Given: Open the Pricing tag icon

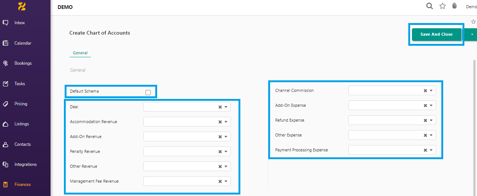Looking at the screenshot, I should click(6, 104).
